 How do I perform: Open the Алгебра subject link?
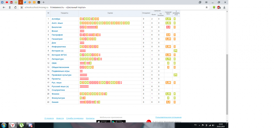tap(56, 19)
